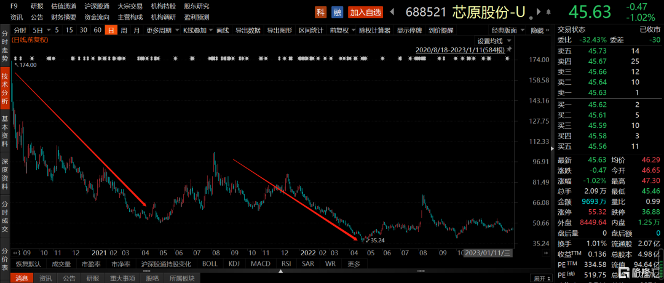The width and height of the screenshot is (664, 283).
Task: Select the 60 minute period
Action: point(97,31)
